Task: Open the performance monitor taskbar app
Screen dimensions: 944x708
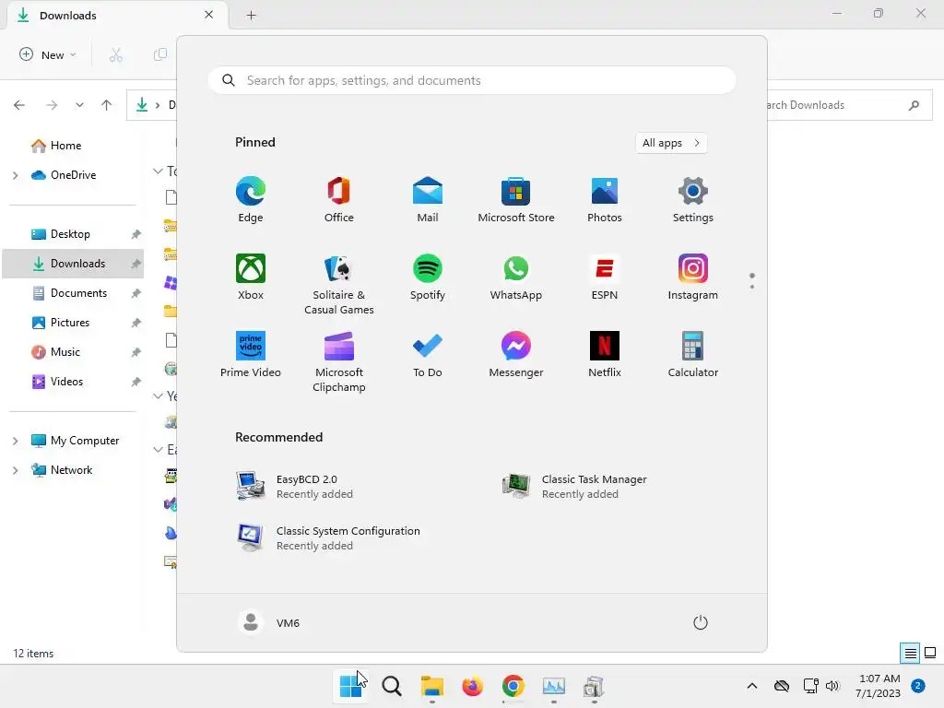Action: pos(553,686)
